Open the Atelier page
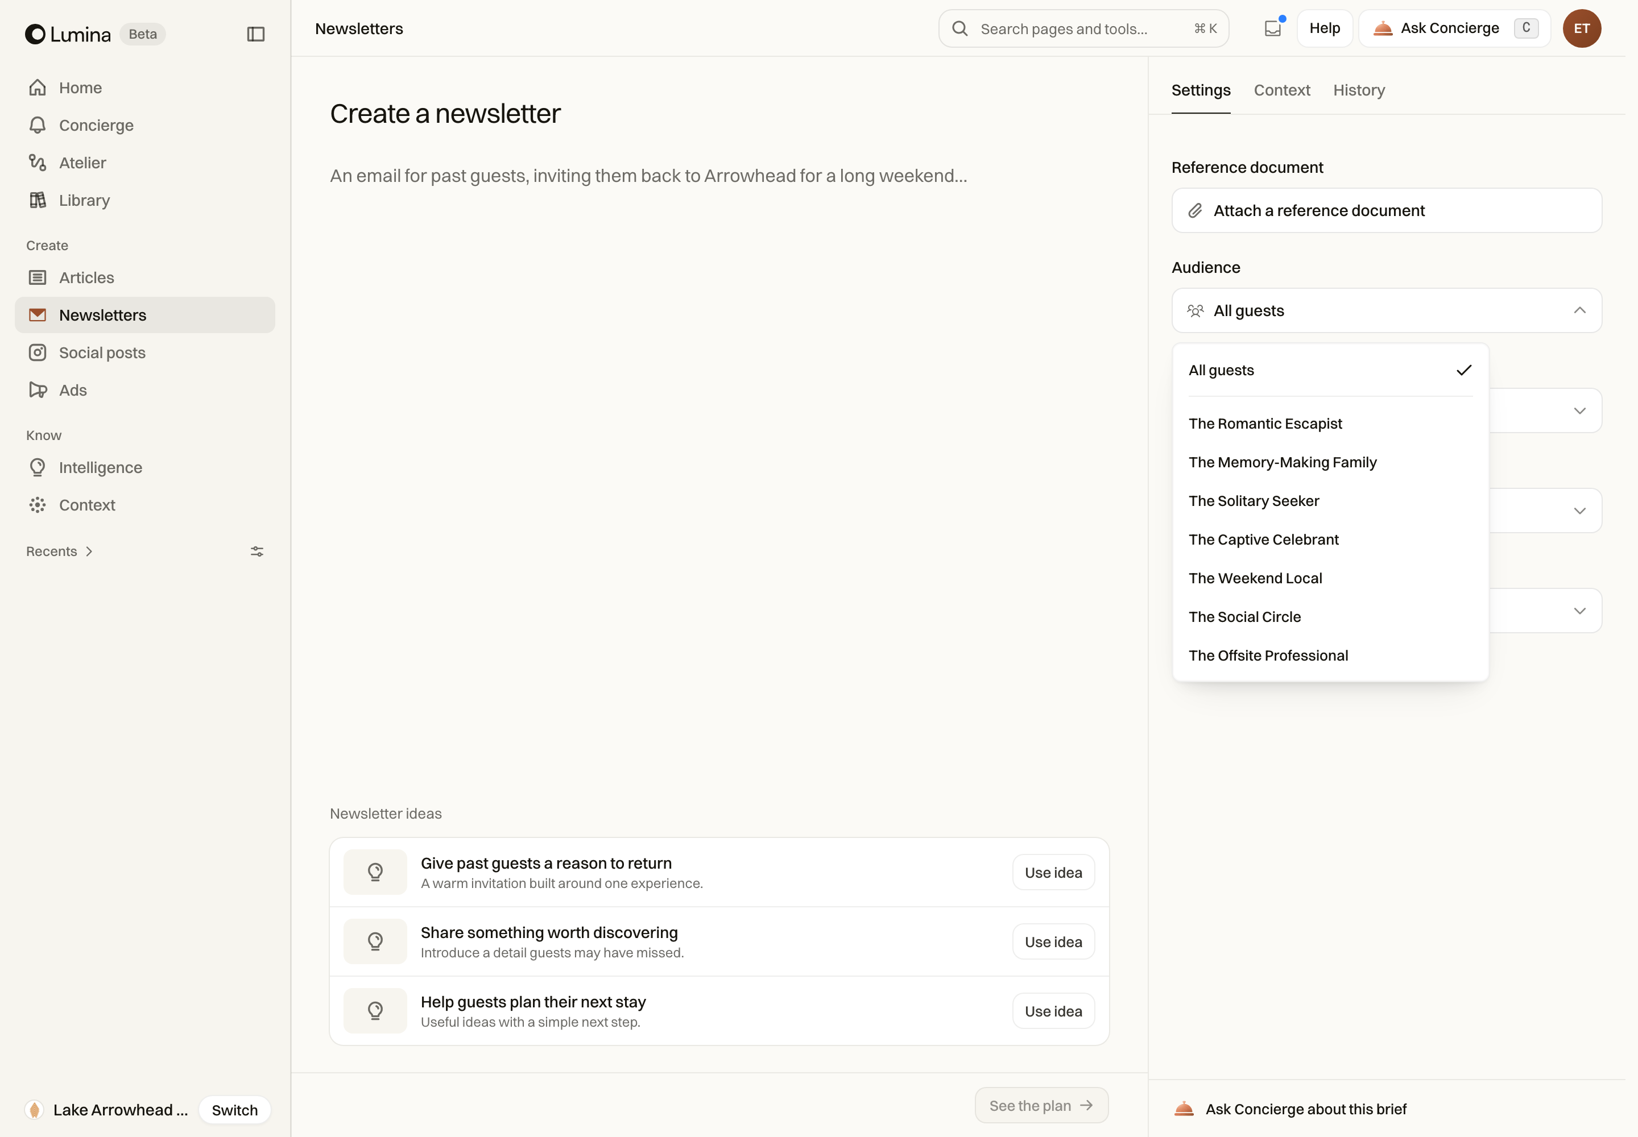 point(144,163)
